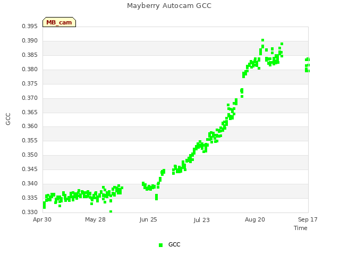The height and width of the screenshot is (255, 340).
Task: Click the Aug 20 axis label
Action: click(x=255, y=219)
